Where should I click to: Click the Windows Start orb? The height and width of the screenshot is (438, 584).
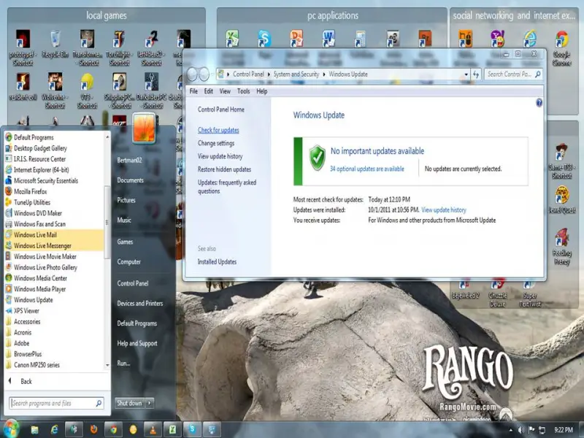tap(10, 429)
